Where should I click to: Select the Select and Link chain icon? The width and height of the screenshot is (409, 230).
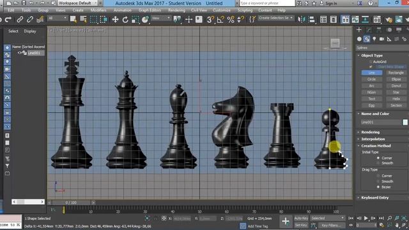point(20,20)
